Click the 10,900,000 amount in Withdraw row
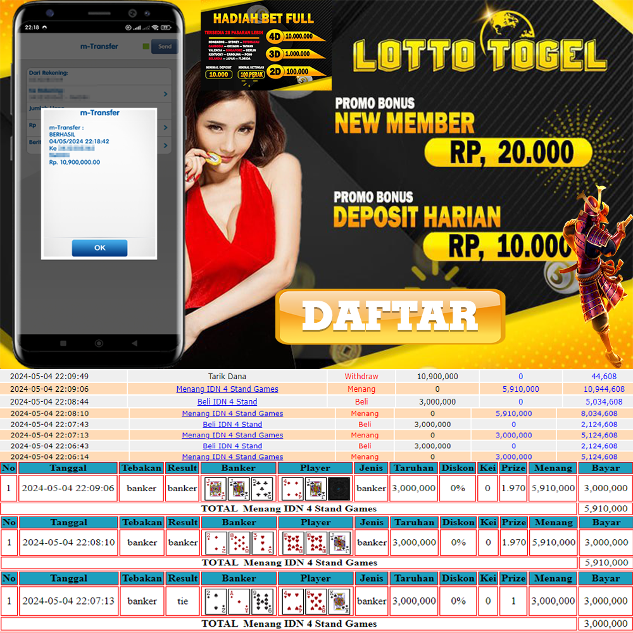This screenshot has width=633, height=633. [x=437, y=376]
